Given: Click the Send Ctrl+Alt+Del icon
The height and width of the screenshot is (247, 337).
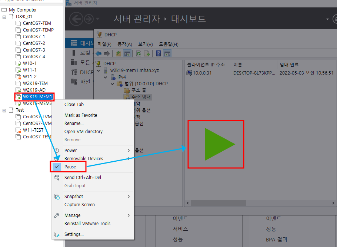Looking at the screenshot, I should (57, 178).
